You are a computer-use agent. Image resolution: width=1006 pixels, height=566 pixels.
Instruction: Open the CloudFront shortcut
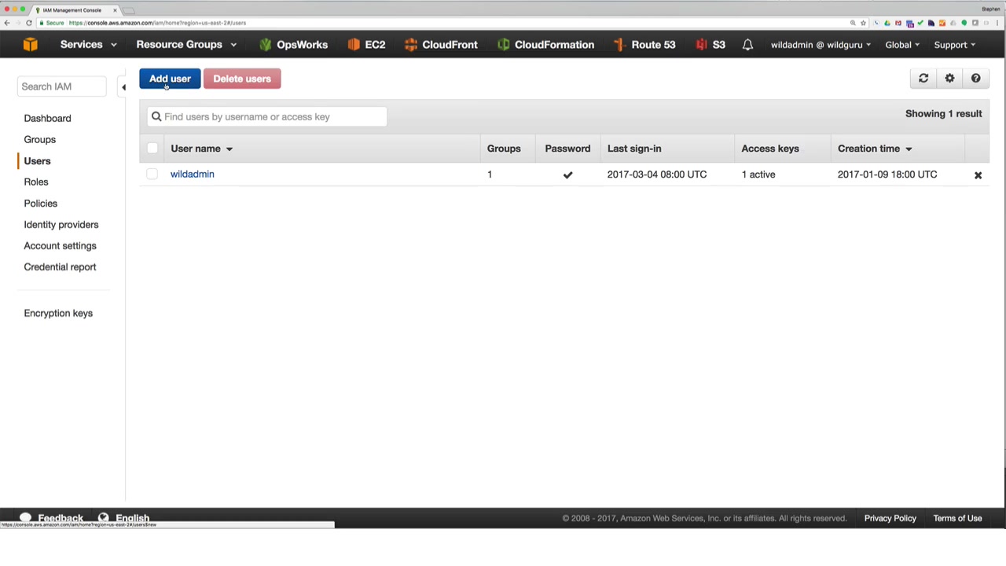[x=441, y=45]
